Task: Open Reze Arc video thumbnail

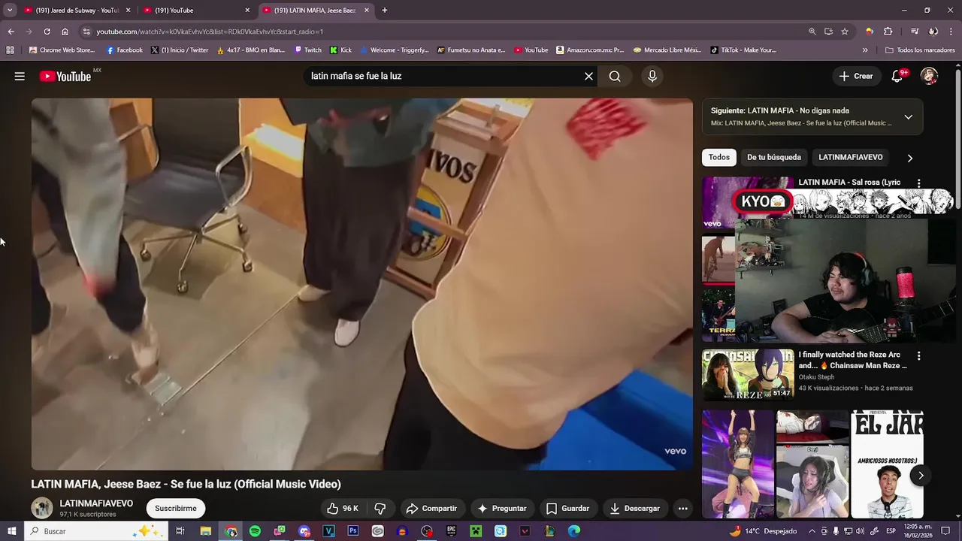Action: click(748, 374)
